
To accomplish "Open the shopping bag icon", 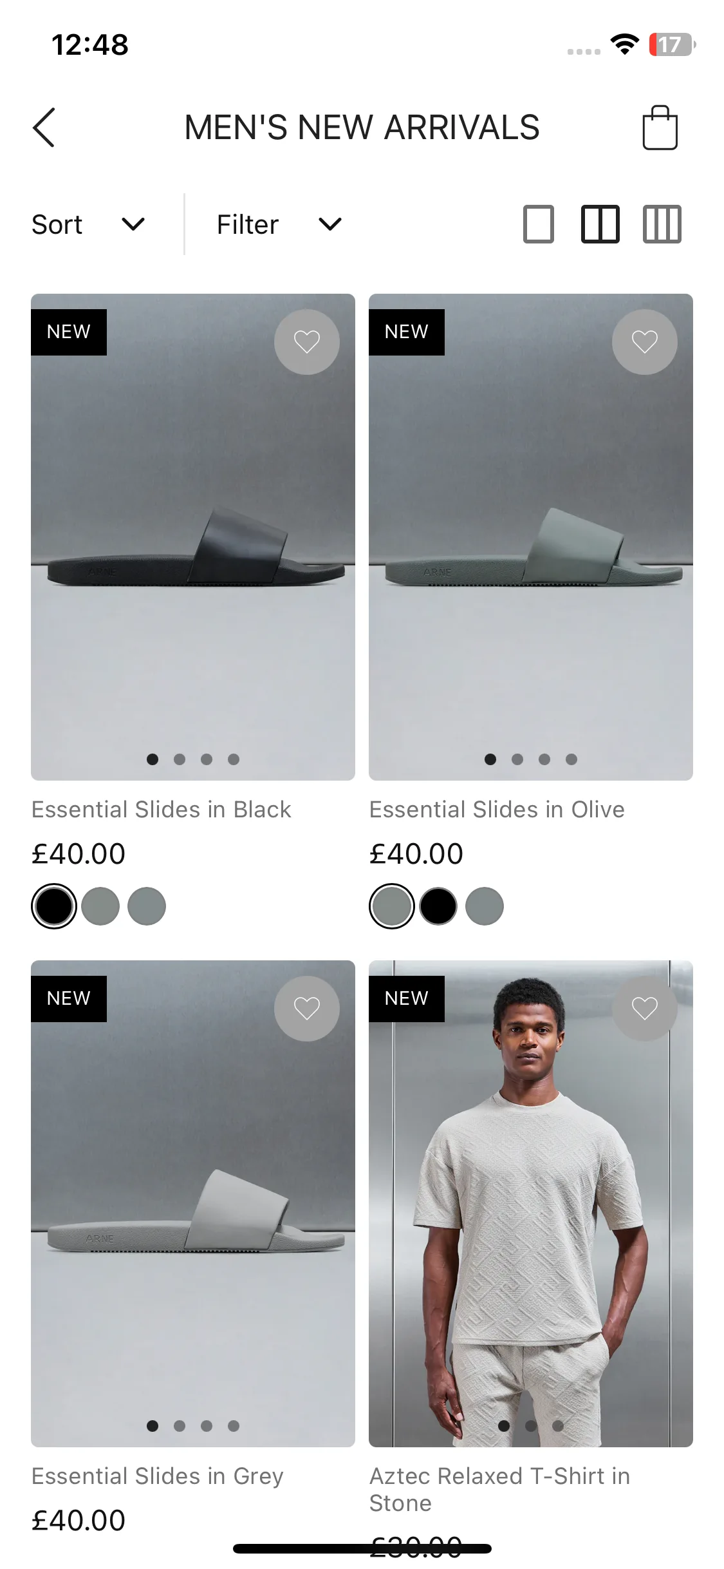I will 660,128.
